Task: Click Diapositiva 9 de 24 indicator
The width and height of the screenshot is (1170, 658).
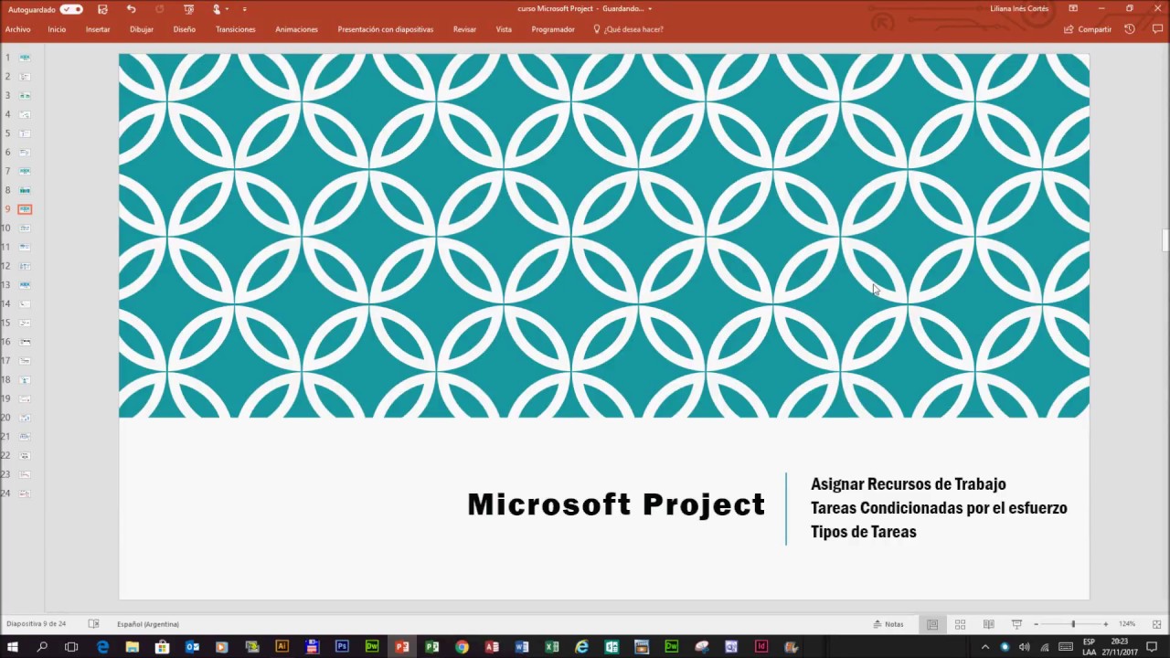Action: click(36, 624)
